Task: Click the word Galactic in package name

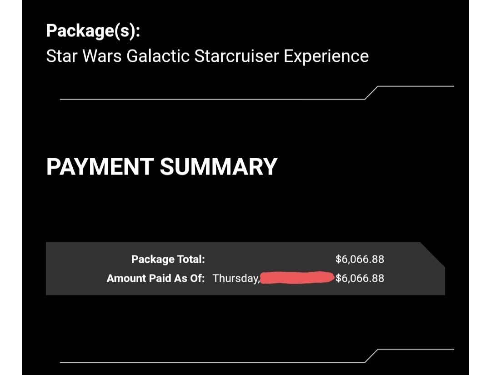Action: click(158, 56)
